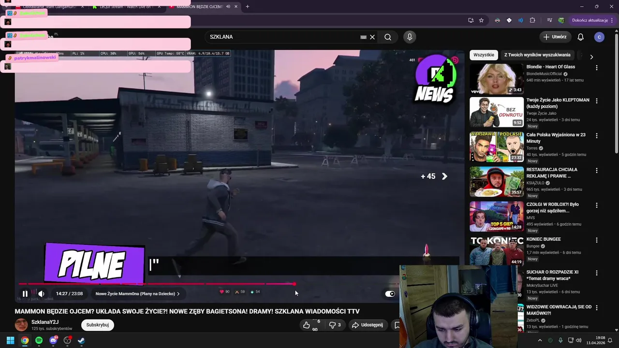Clear the search text with the X
The height and width of the screenshot is (348, 619).
coord(372,37)
